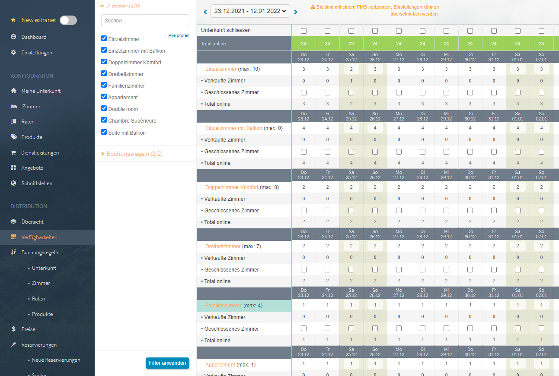Click the Reservierungen pin icon
Screen dimensions: 559x376
(13, 345)
